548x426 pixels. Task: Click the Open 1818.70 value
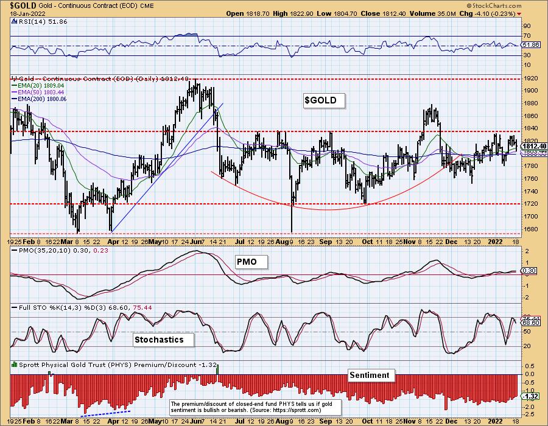click(247, 13)
